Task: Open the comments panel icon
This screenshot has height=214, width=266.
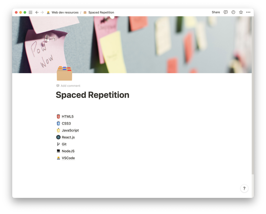Action: tap(225, 12)
